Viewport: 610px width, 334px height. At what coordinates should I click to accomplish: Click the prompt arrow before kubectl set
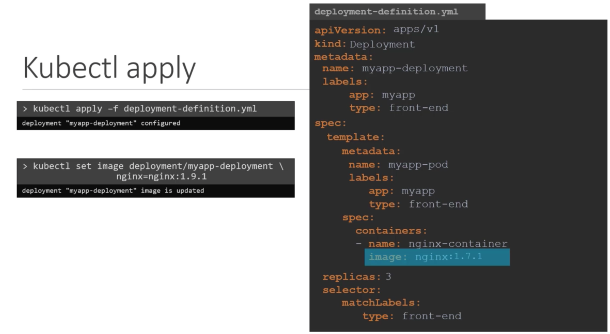25,166
